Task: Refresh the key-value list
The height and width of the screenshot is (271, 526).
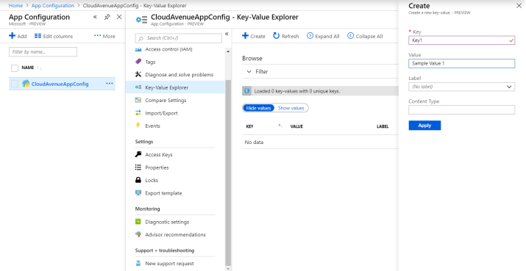Action: pos(286,36)
